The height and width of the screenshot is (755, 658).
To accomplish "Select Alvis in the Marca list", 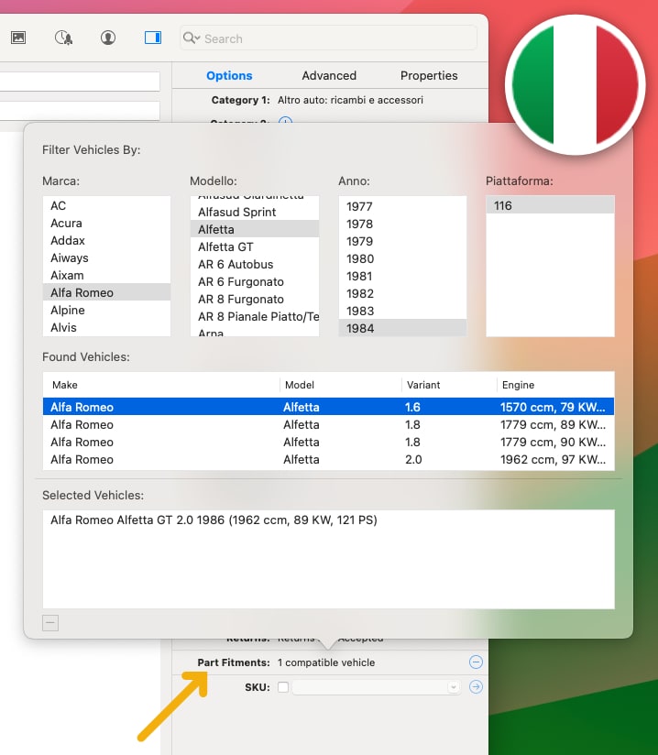I will 106,327.
